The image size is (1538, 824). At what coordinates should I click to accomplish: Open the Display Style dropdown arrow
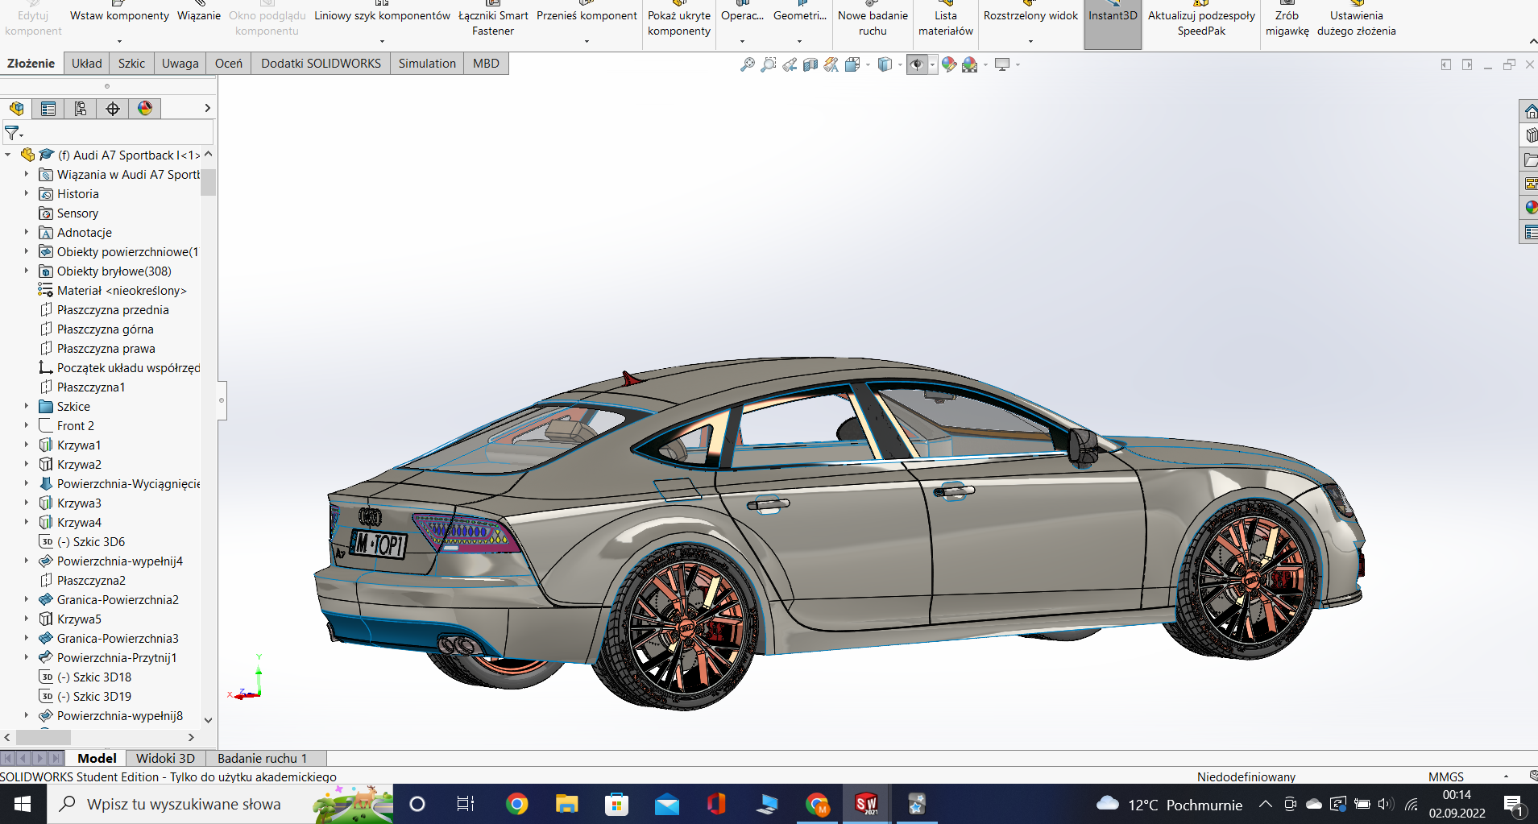(900, 64)
